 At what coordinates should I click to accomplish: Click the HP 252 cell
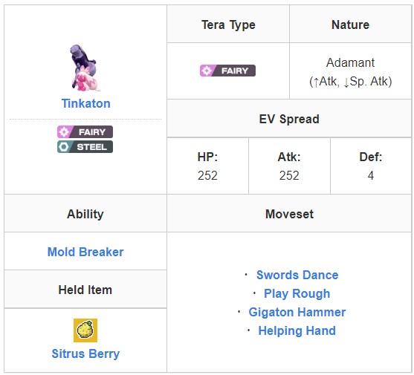208,166
